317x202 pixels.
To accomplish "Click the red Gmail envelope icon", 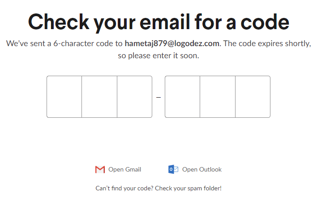I will pyautogui.click(x=100, y=169).
